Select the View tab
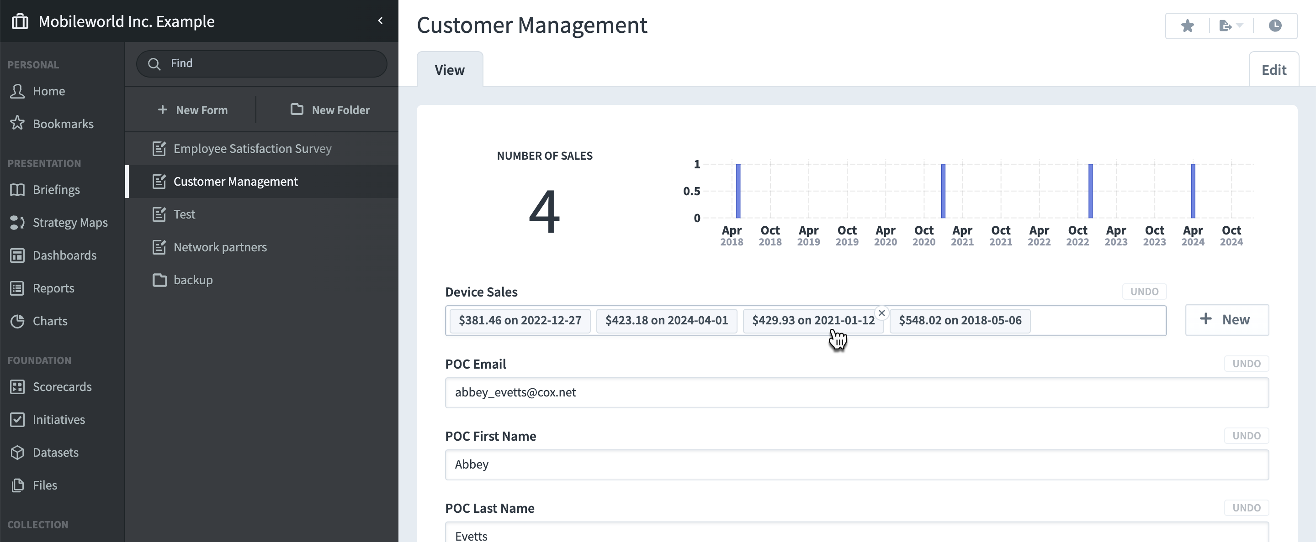The image size is (1316, 542). click(x=450, y=69)
